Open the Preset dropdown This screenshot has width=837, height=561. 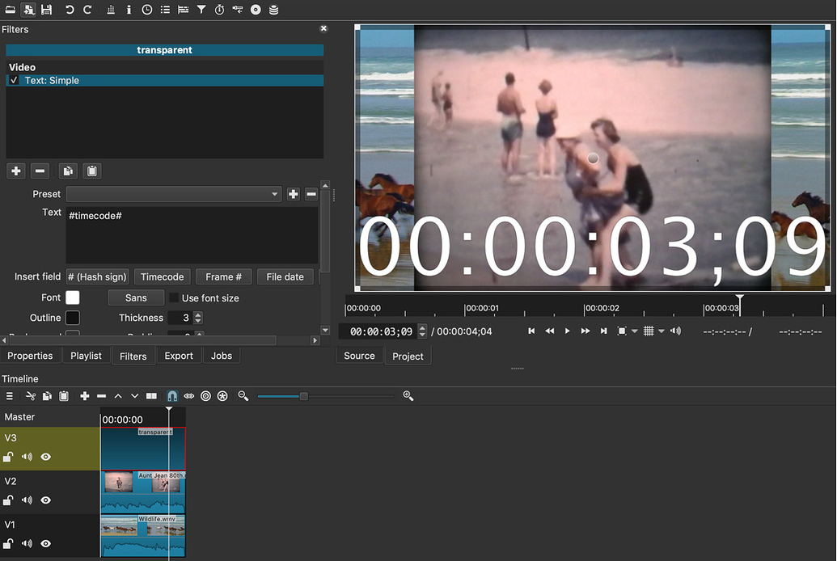(x=174, y=194)
